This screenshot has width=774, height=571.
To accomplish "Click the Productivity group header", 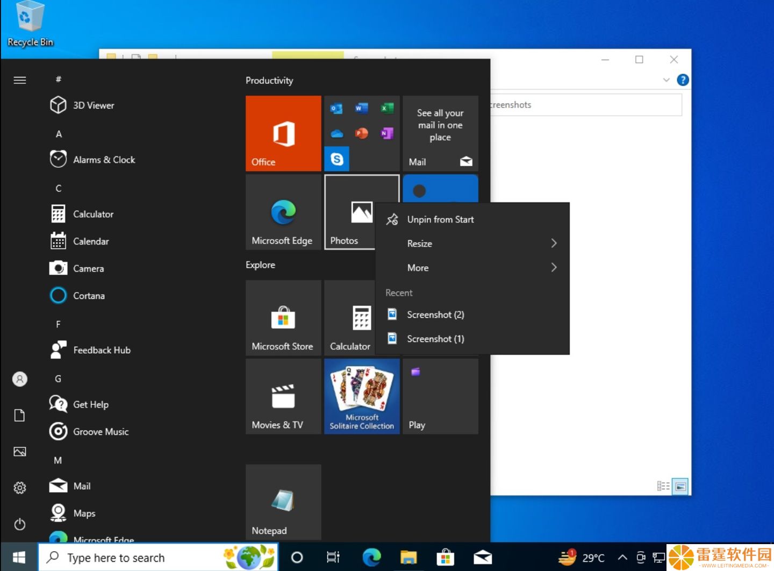I will 269,81.
